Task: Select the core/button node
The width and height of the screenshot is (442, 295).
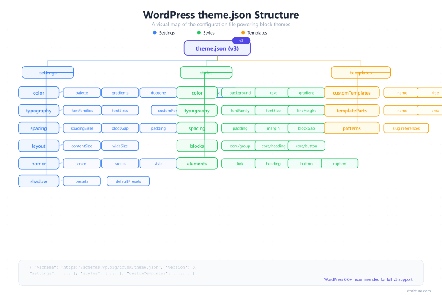Action: point(306,146)
